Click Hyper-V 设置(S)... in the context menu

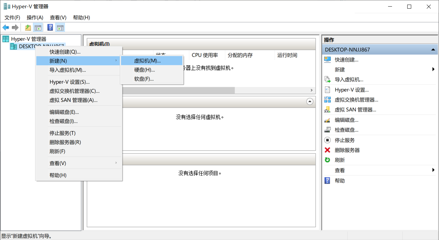coord(69,82)
